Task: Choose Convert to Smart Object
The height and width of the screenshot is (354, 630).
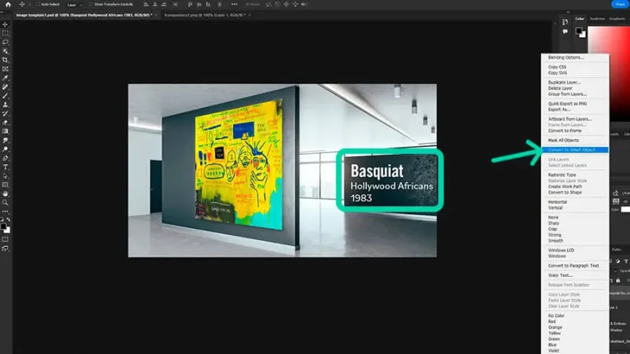Action: click(575, 149)
